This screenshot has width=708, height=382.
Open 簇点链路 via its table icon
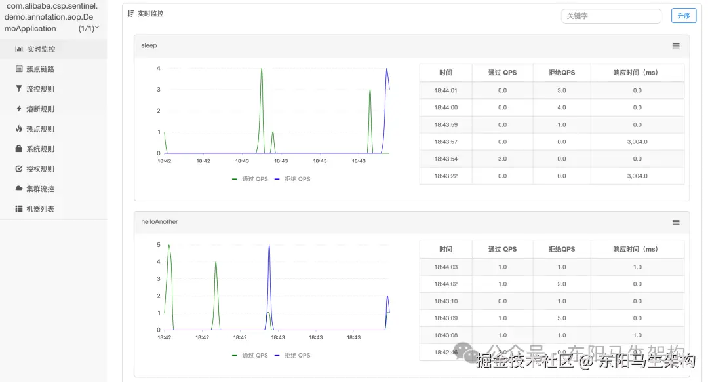[x=19, y=69]
